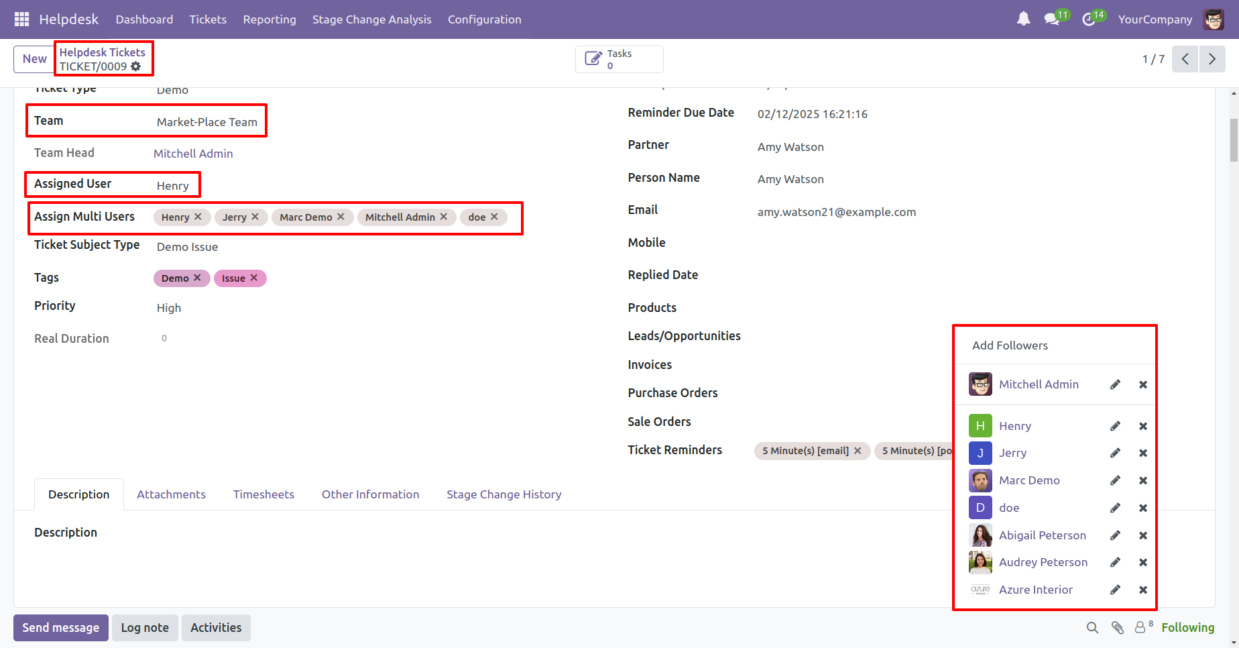The height and width of the screenshot is (648, 1239).
Task: Edit subscription for follower Henry
Action: pyautogui.click(x=1115, y=426)
